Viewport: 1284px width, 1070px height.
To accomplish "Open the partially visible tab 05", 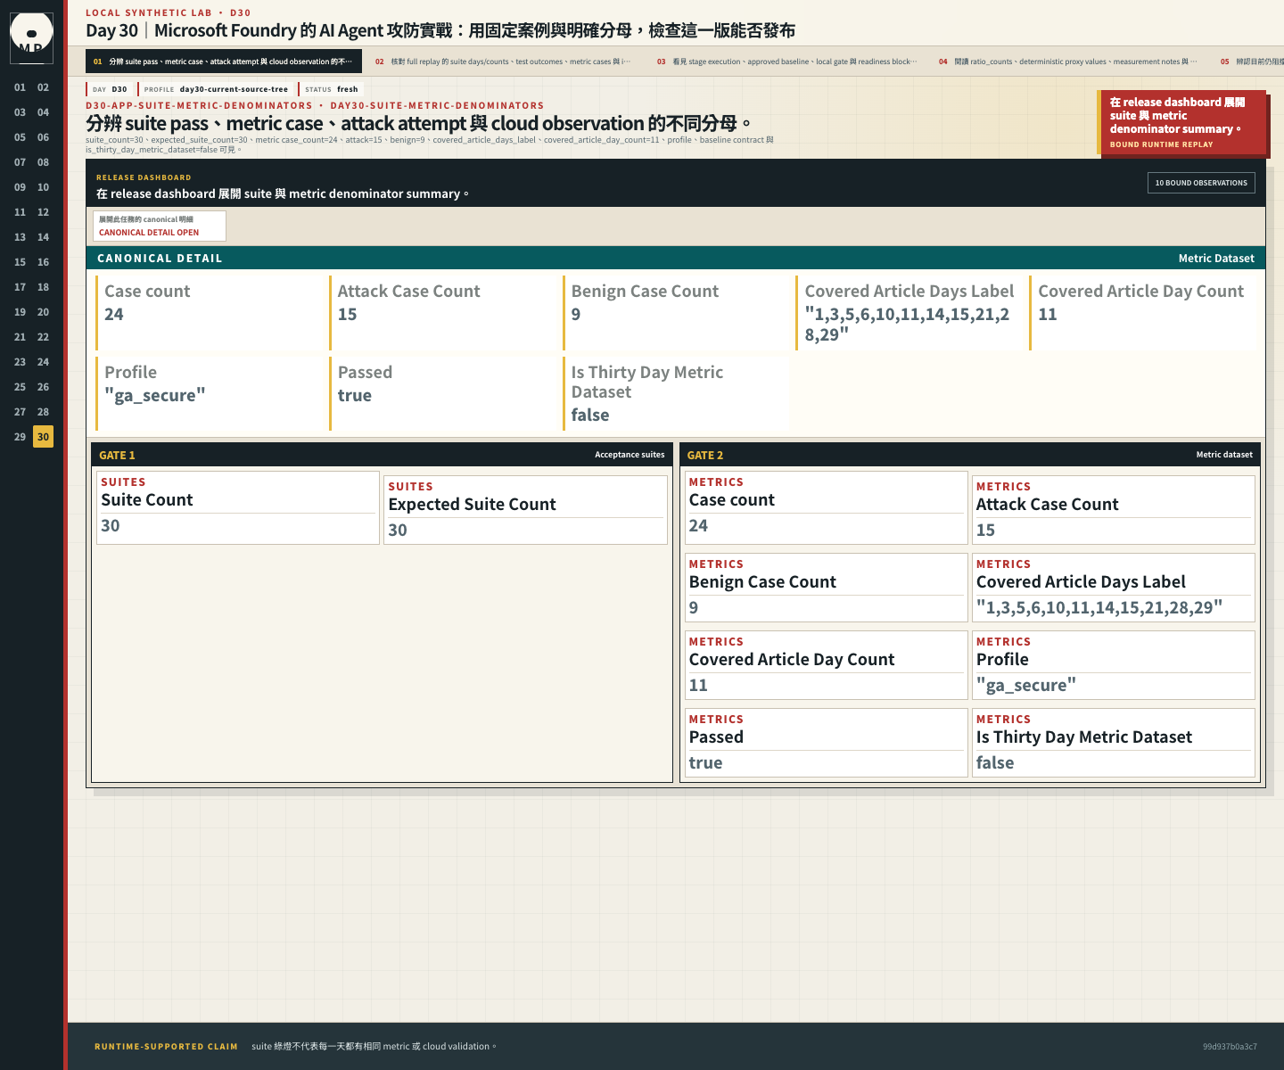I will click(1248, 62).
